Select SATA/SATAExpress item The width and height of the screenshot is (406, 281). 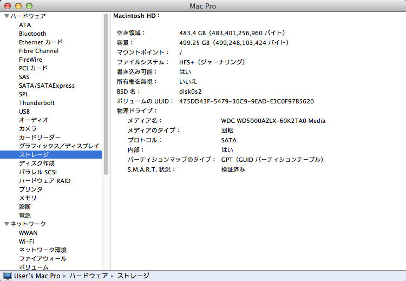point(47,86)
